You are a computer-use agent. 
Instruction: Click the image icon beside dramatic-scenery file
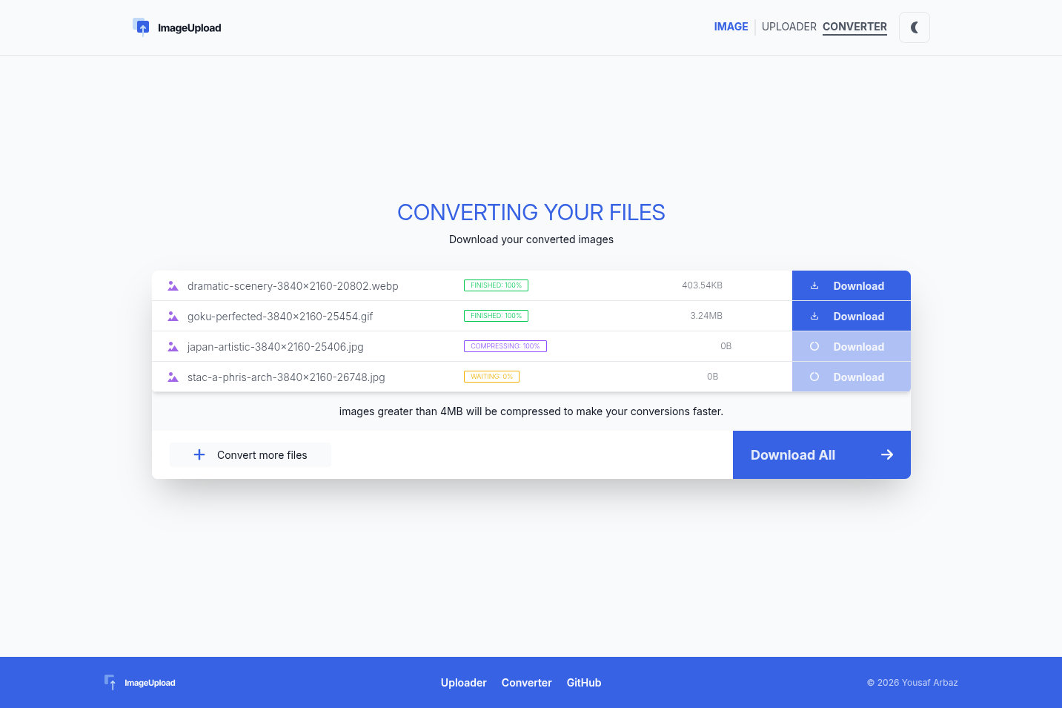tap(173, 285)
